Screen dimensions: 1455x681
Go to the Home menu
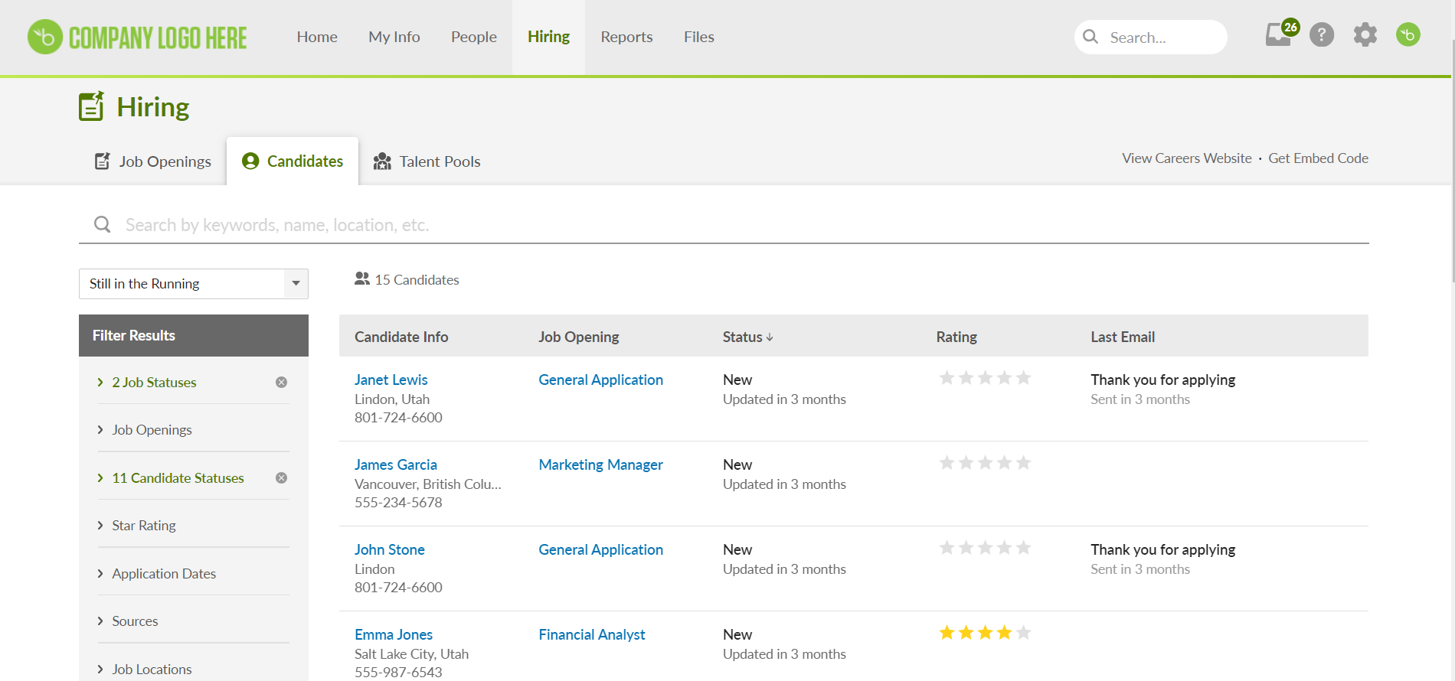pos(317,37)
